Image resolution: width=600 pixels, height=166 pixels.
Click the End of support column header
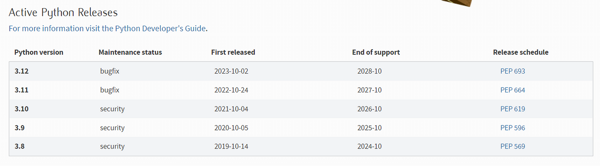(x=376, y=52)
